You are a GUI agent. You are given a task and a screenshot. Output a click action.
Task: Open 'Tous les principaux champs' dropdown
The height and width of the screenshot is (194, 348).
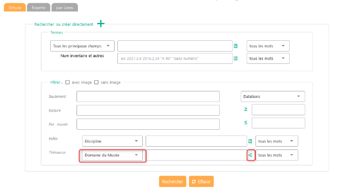point(82,46)
